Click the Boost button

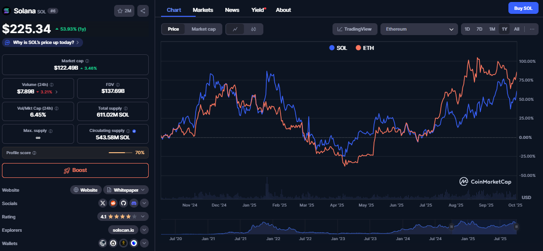tap(75, 170)
